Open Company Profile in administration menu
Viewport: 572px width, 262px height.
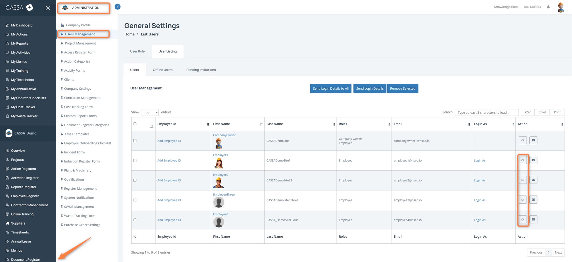(78, 25)
